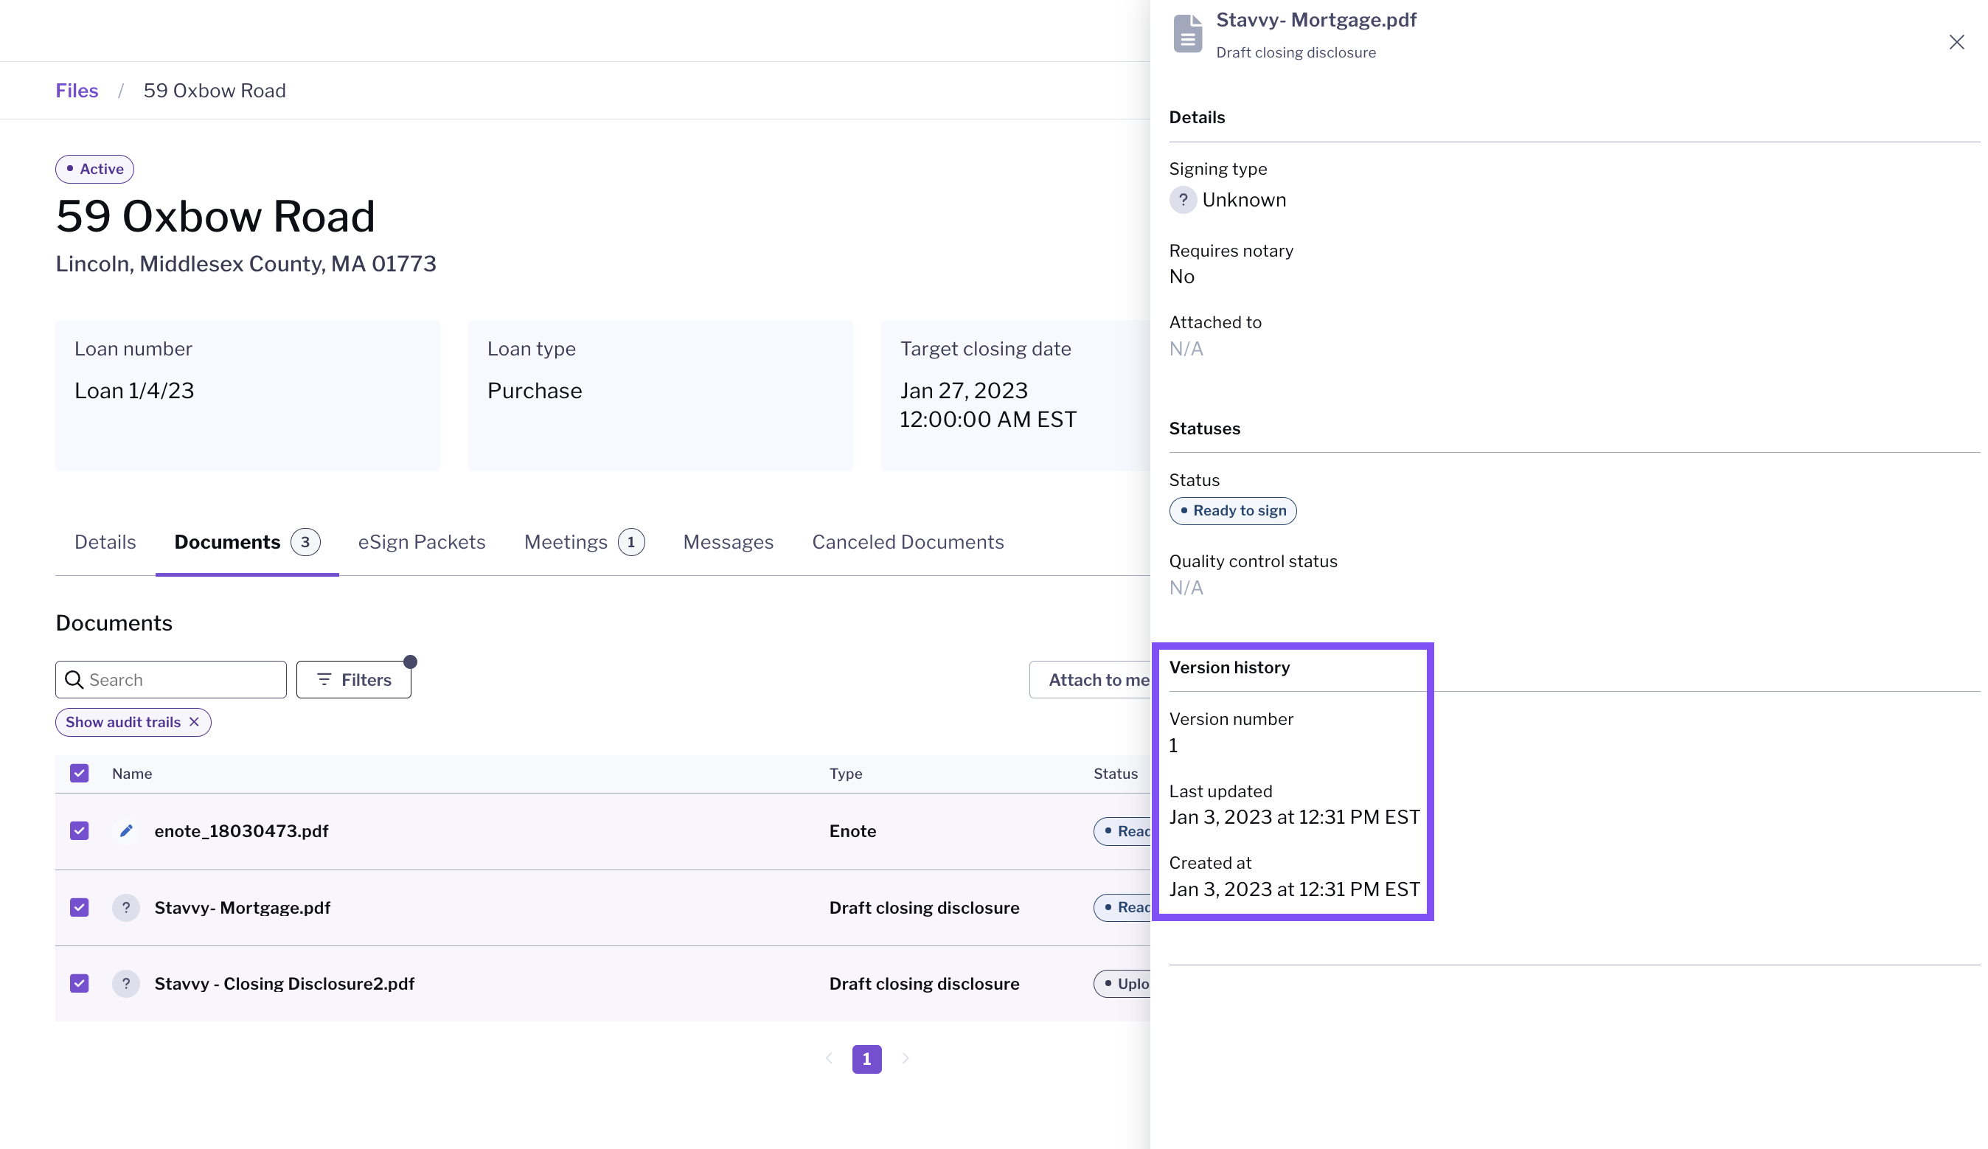This screenshot has height=1149, width=1988.
Task: Click the Unknown signing type question icon
Action: pyautogui.click(x=1183, y=200)
